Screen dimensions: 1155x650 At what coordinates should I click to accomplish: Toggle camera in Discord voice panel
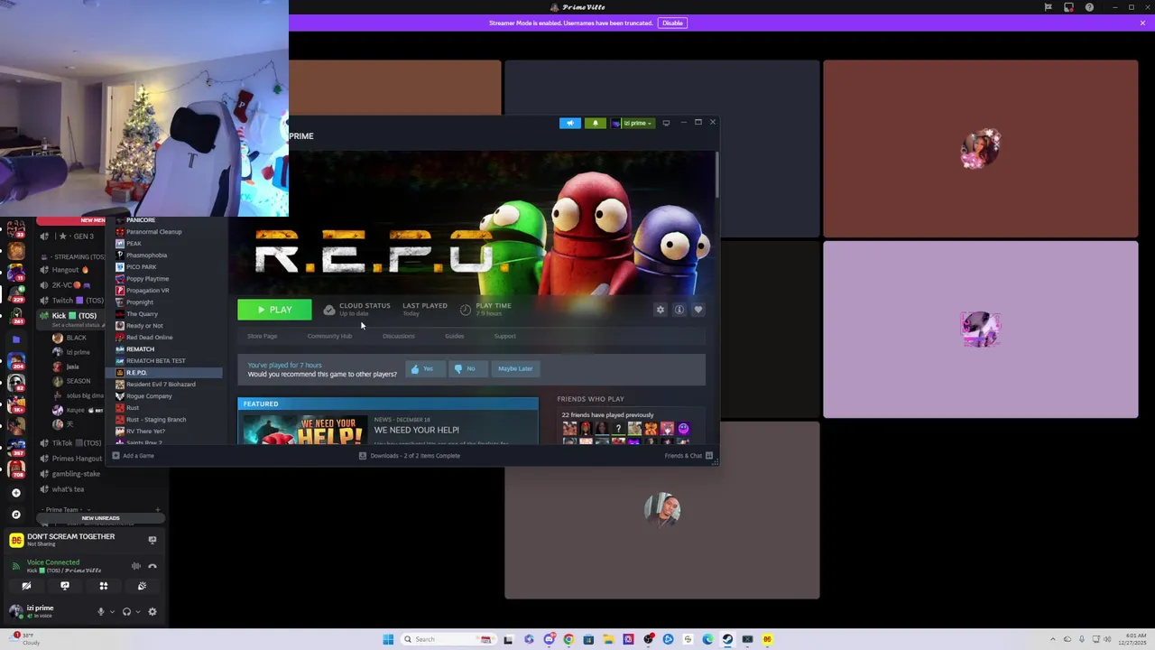click(26, 586)
